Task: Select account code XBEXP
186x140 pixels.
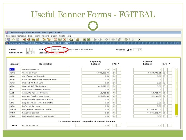Action: (x=15, y=109)
